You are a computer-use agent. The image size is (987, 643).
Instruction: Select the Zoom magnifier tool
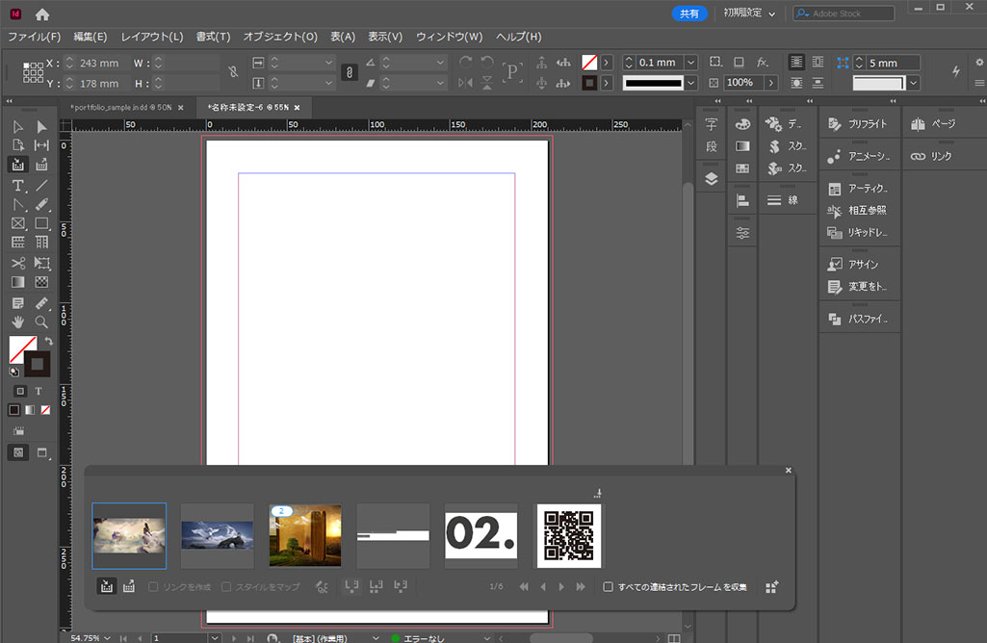tap(41, 321)
